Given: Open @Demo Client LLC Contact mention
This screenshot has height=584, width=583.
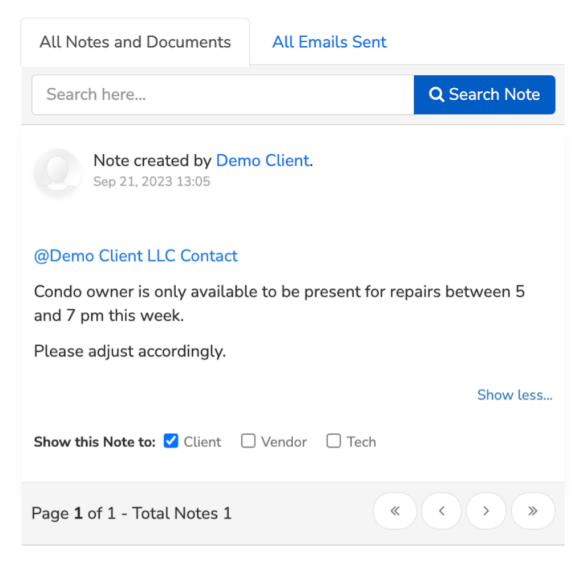Looking at the screenshot, I should (136, 256).
